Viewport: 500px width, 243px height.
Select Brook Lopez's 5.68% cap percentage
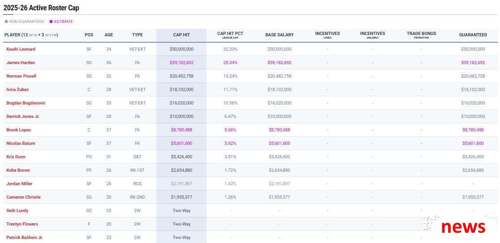pyautogui.click(x=230, y=130)
